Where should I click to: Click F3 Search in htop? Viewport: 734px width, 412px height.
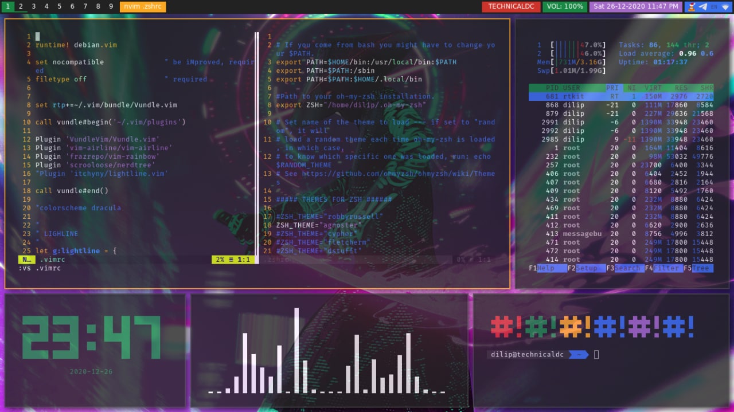625,268
